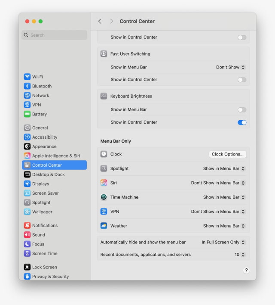Select Control Center in sidebar
The height and width of the screenshot is (305, 275).
(x=54, y=165)
